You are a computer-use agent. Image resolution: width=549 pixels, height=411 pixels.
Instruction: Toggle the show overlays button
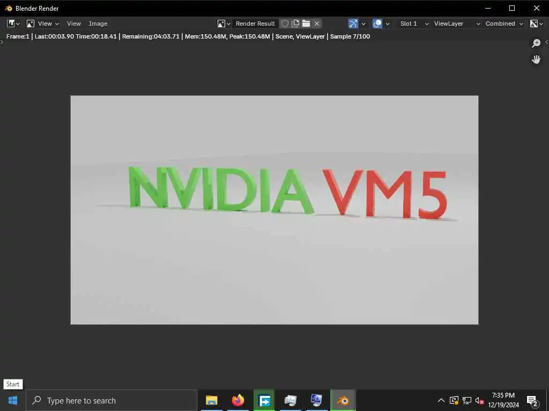click(377, 24)
